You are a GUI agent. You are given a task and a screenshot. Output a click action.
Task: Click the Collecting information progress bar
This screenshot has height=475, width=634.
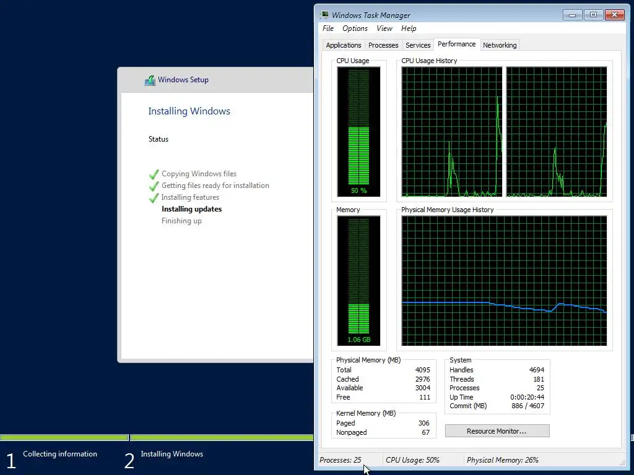tap(64, 437)
